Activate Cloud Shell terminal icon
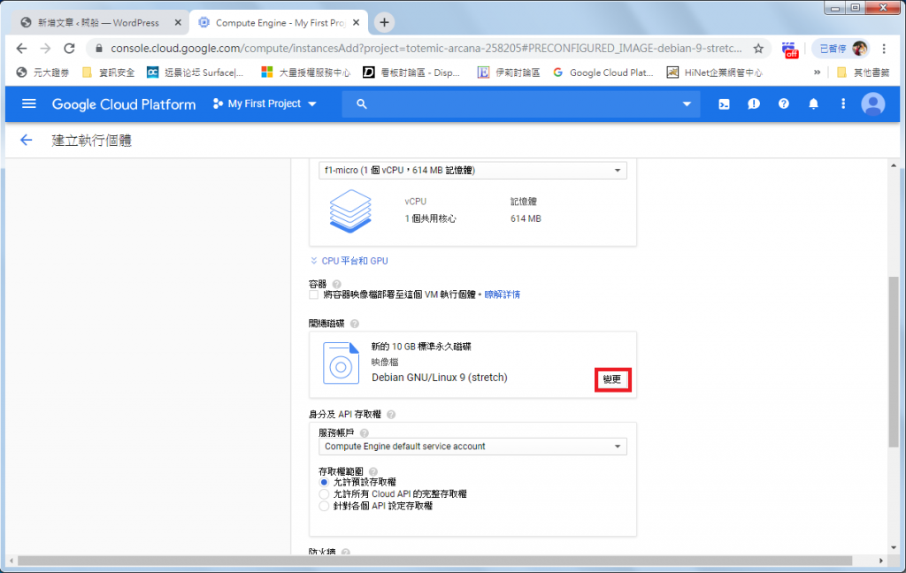Image resolution: width=906 pixels, height=573 pixels. 724,104
